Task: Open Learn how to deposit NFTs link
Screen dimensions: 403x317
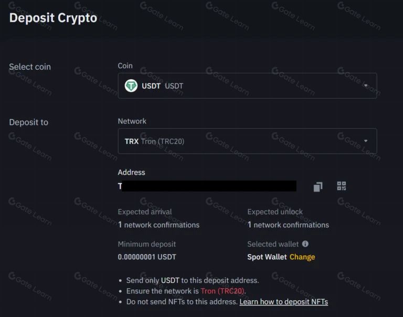Action: (x=284, y=302)
